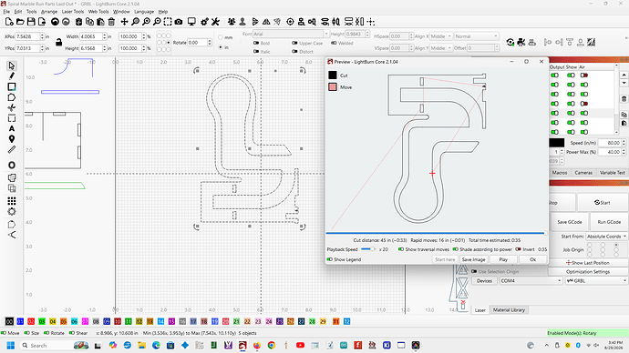Increase Speed value with stepper
The height and width of the screenshot is (353, 629).
tap(624, 141)
